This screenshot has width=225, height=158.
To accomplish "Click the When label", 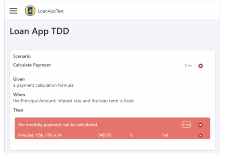I will pos(19,95).
